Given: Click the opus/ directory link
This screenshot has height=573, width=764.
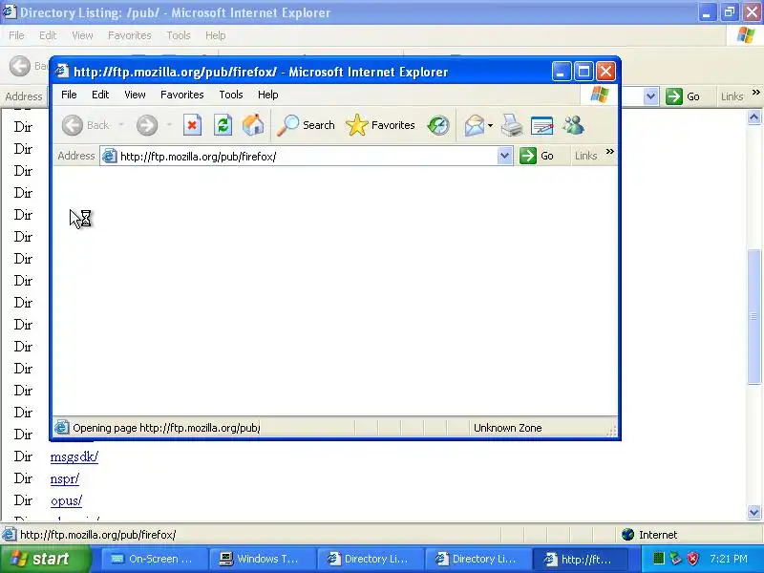Looking at the screenshot, I should [66, 500].
